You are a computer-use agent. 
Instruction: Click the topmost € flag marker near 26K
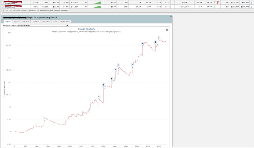point(159,38)
